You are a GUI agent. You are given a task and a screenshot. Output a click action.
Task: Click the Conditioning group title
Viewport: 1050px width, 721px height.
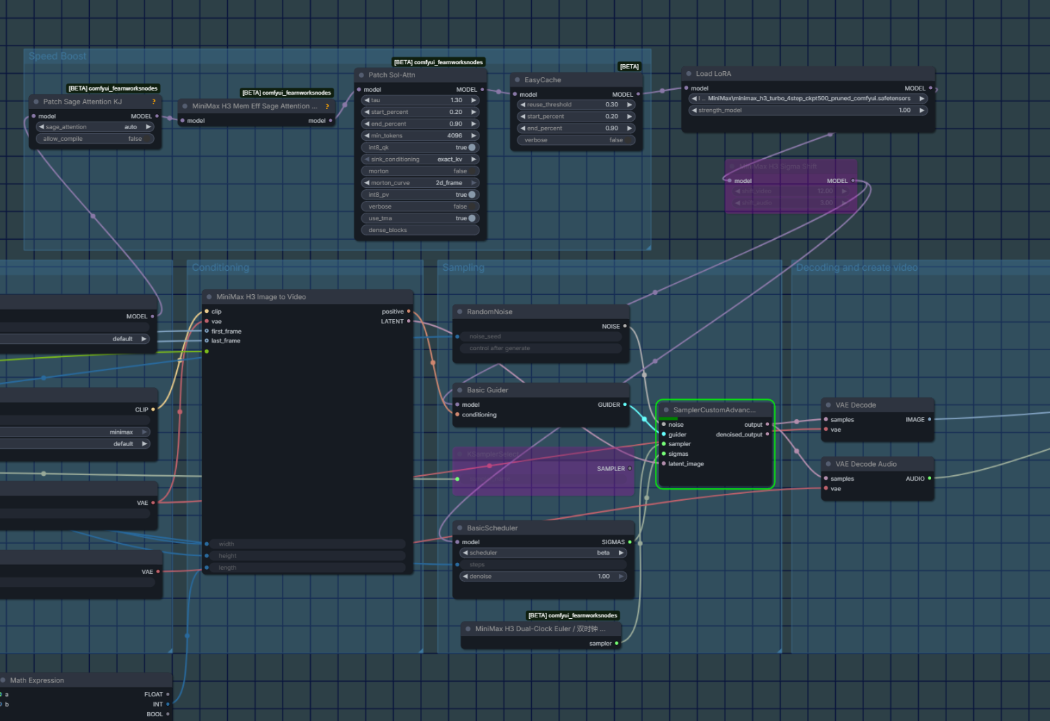[x=220, y=267]
